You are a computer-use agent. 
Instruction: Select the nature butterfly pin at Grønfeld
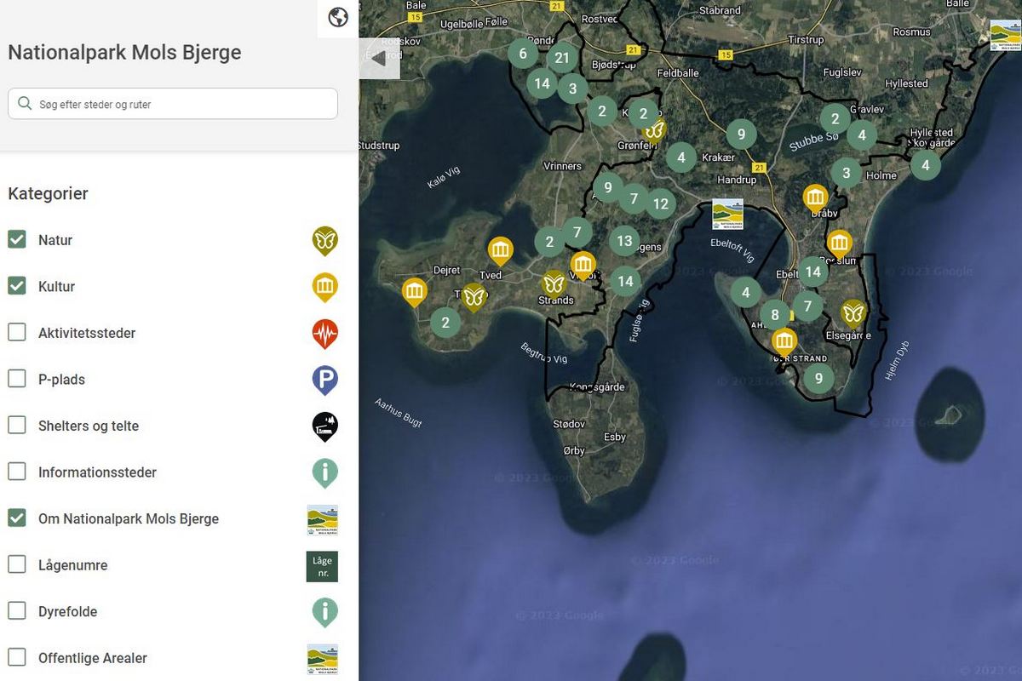pyautogui.click(x=654, y=131)
